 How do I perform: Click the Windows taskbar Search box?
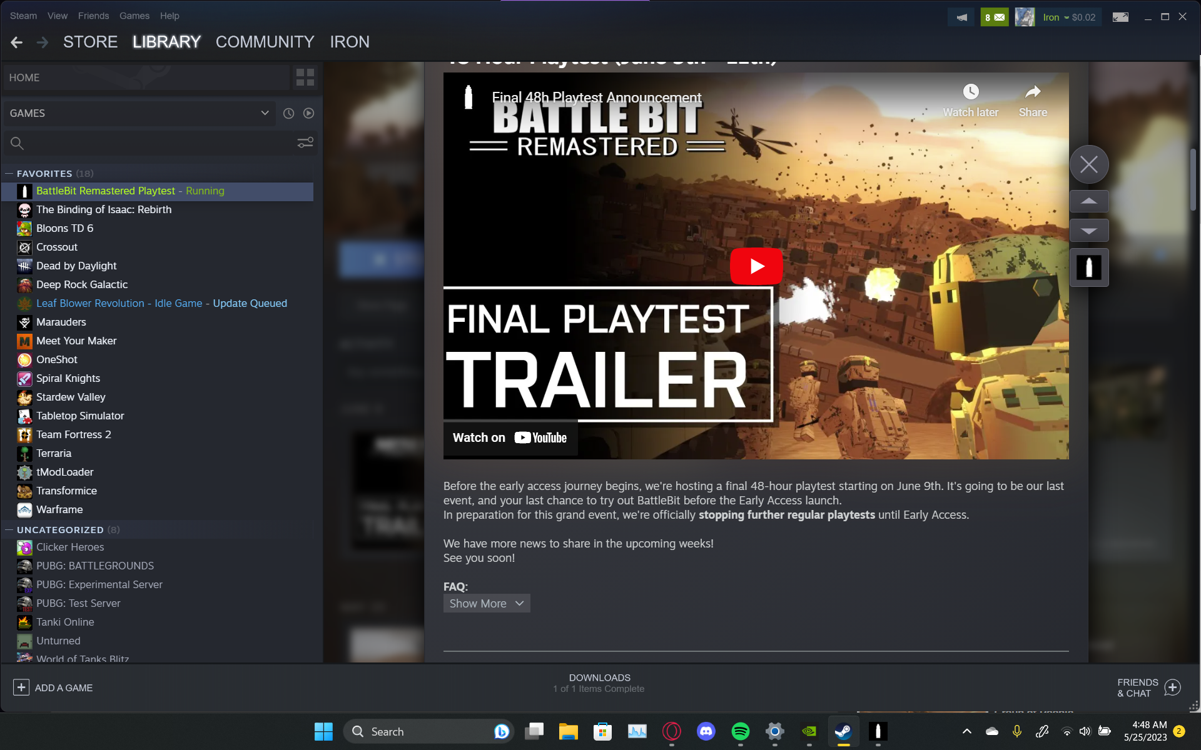click(428, 731)
